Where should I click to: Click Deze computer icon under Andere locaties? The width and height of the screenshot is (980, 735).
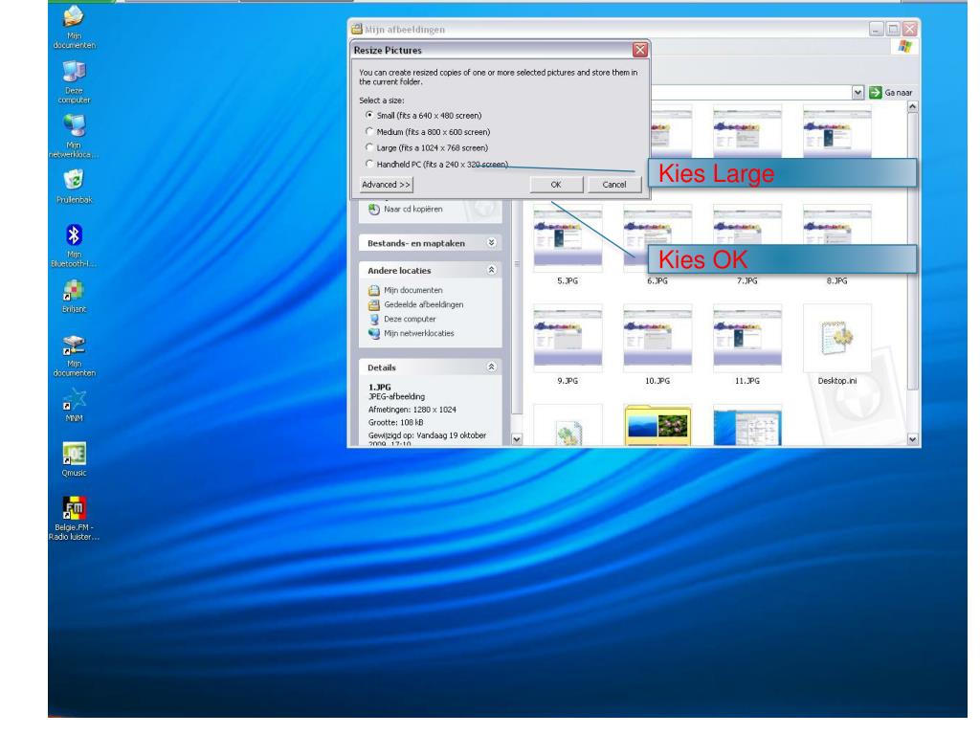pos(374,319)
